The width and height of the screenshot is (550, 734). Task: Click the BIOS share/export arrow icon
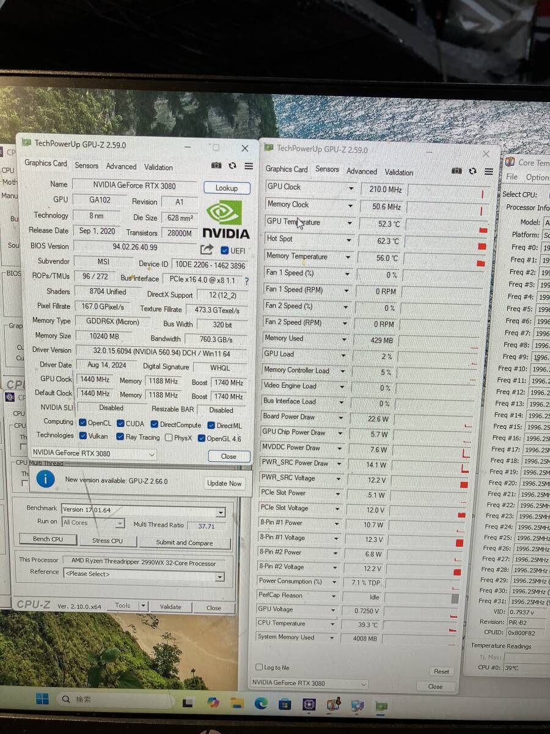pyautogui.click(x=207, y=249)
